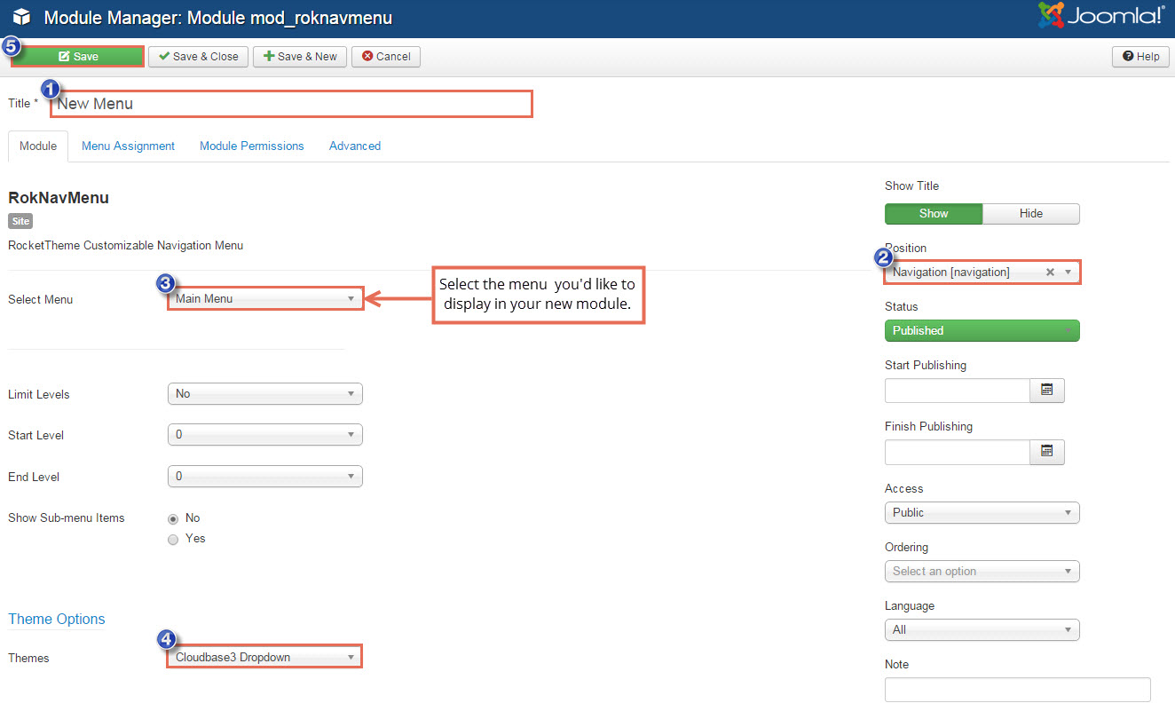
Task: Click the Site badge under RokNavMenu
Action: coord(20,221)
